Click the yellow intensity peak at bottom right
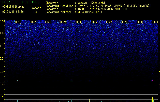The height and width of the screenshot is (102, 160). pyautogui.click(x=153, y=99)
